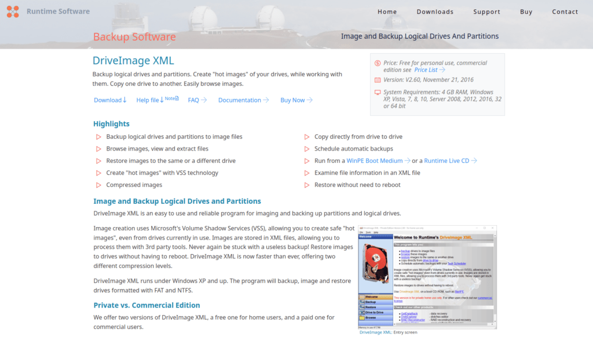The height and width of the screenshot is (337, 593).
Task: Go to the Home menu item
Action: [387, 12]
